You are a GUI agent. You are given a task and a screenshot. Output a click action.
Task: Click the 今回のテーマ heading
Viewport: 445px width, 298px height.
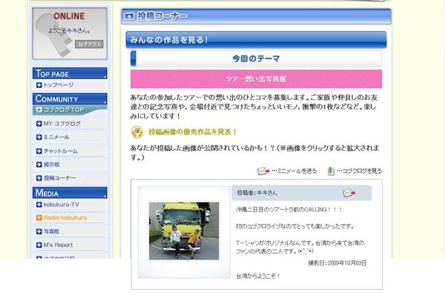point(256,58)
